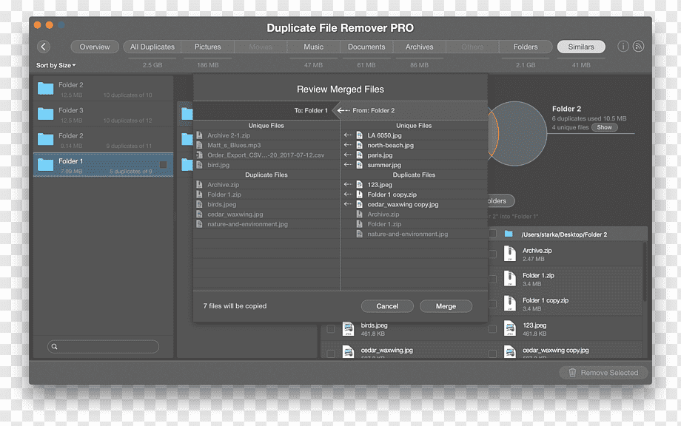Check the cedar_waxwing.jpg checkbox
This screenshot has width=681, height=426.
(x=331, y=354)
